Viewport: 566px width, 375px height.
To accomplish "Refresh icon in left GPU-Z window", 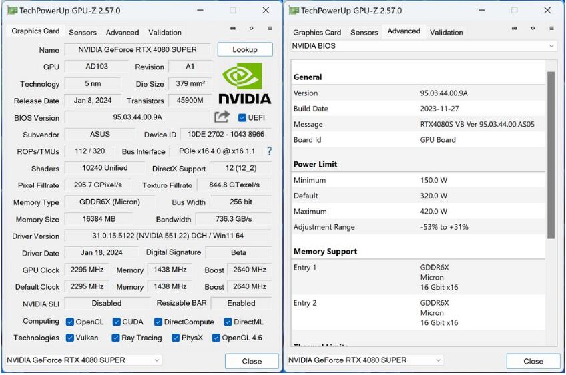I will coord(251,28).
